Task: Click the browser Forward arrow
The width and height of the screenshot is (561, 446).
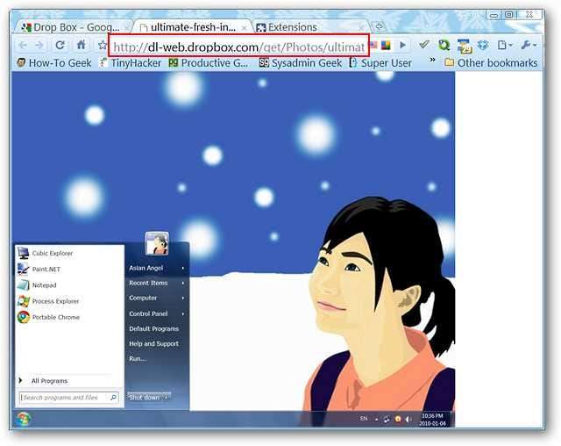Action: click(39, 45)
